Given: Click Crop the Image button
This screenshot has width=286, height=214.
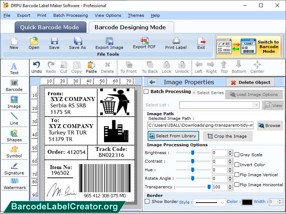Looking at the screenshot, I should pyautogui.click(x=228, y=136).
